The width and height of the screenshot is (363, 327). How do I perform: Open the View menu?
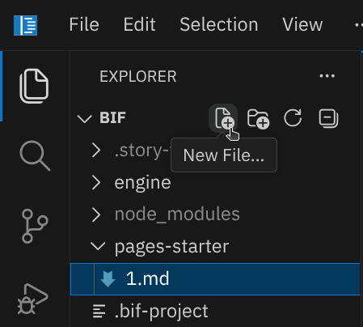[302, 24]
